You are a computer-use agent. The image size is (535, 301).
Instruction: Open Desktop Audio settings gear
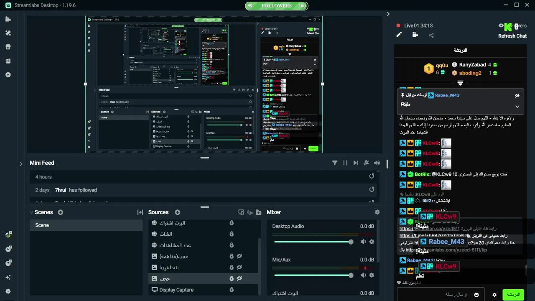tap(372, 242)
